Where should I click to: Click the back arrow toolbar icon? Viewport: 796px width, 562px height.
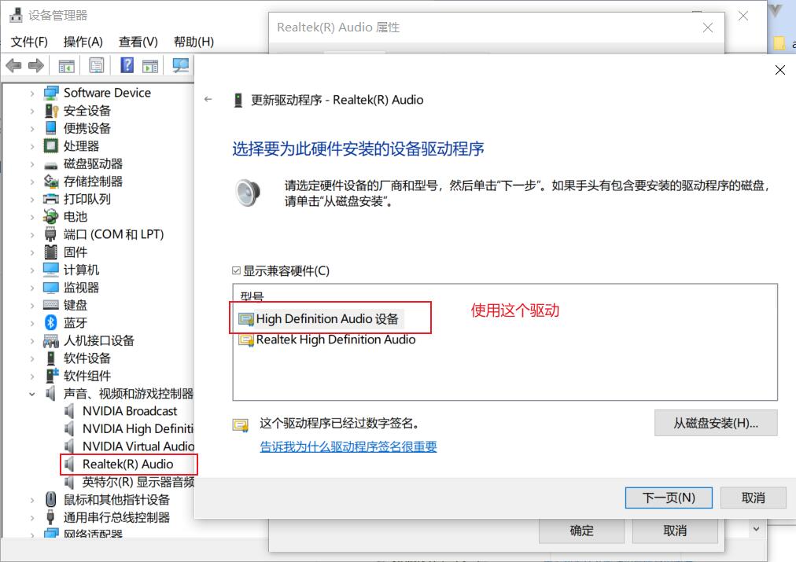click(x=13, y=65)
